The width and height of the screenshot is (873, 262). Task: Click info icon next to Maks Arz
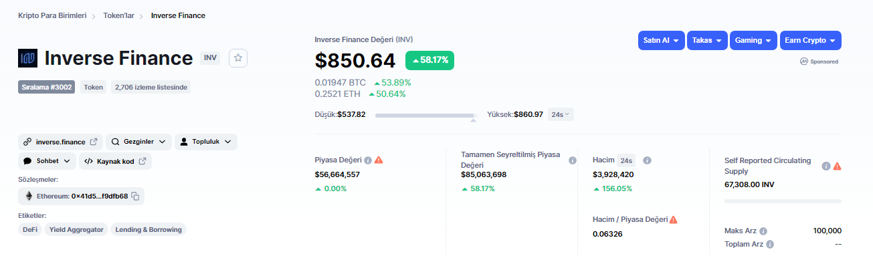point(763,231)
